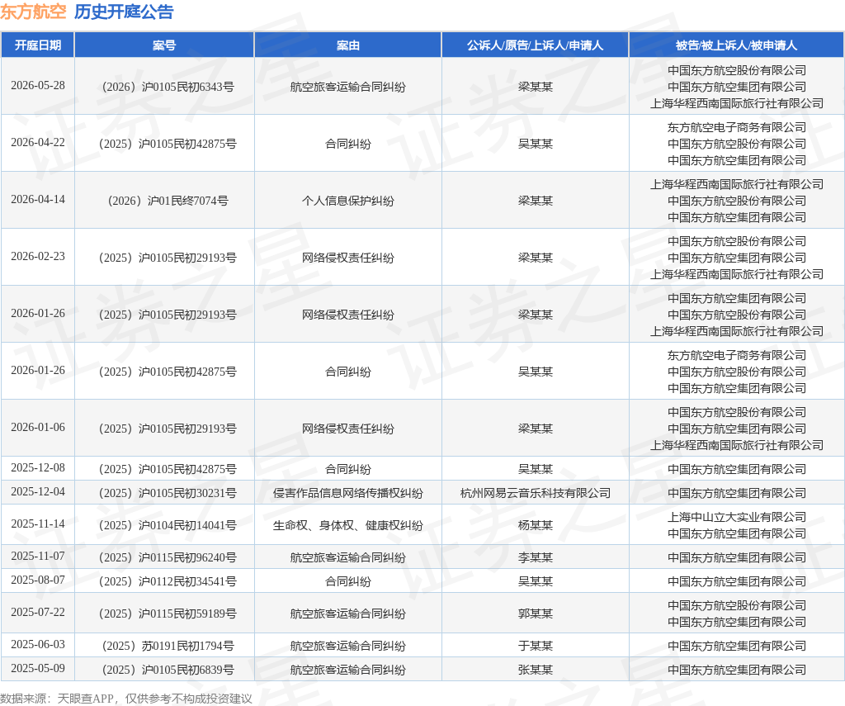The image size is (845, 706).
Task: Select date cell 2026-01-06
Action: coord(38,427)
